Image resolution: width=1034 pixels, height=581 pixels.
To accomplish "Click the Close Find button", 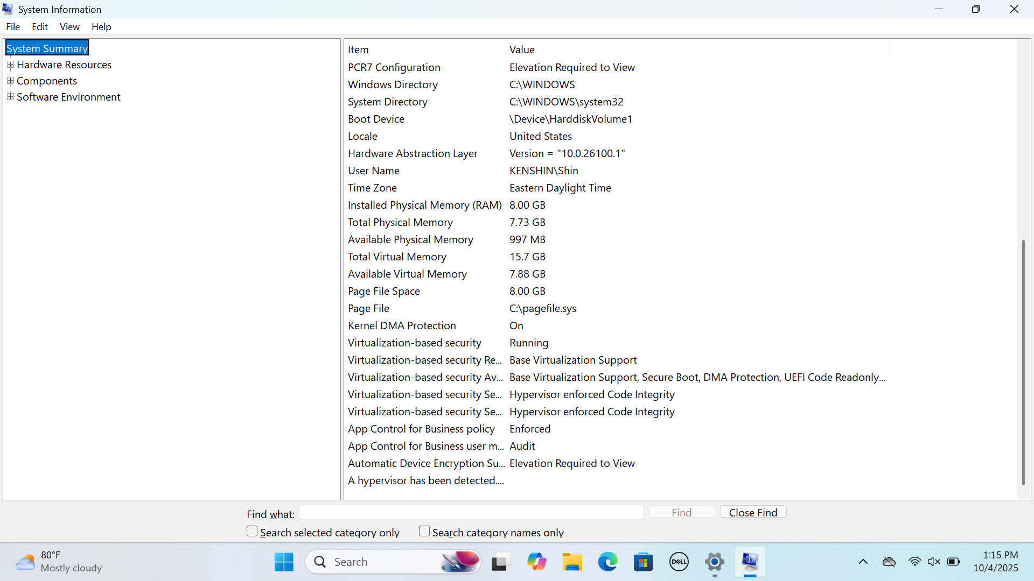I will coord(753,512).
